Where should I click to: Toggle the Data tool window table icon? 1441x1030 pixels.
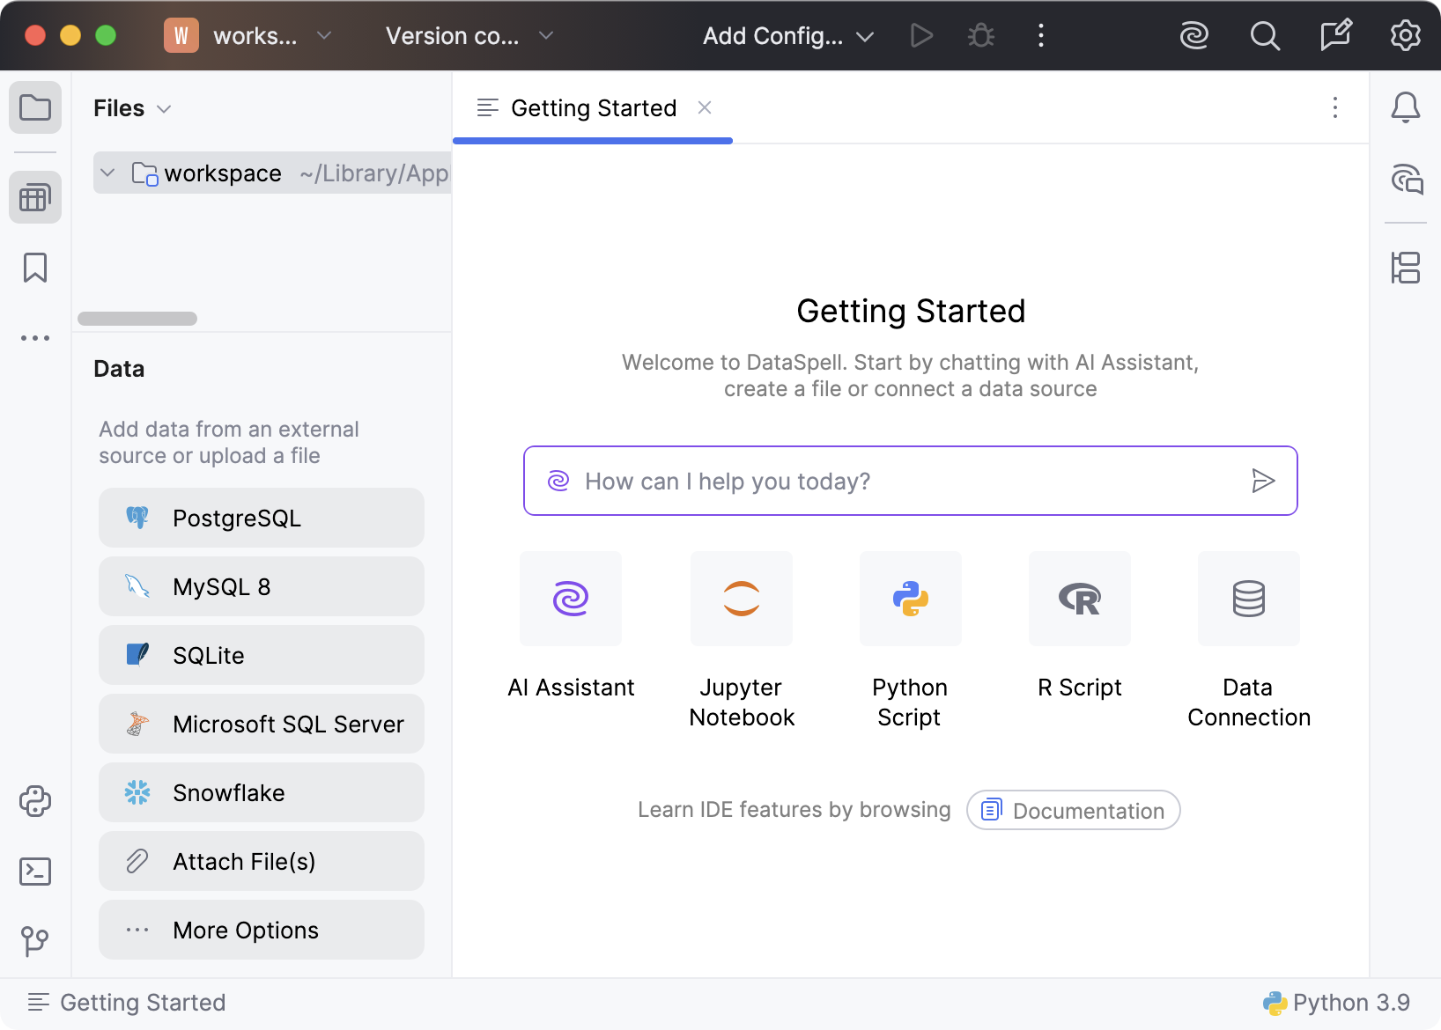pyautogui.click(x=35, y=197)
